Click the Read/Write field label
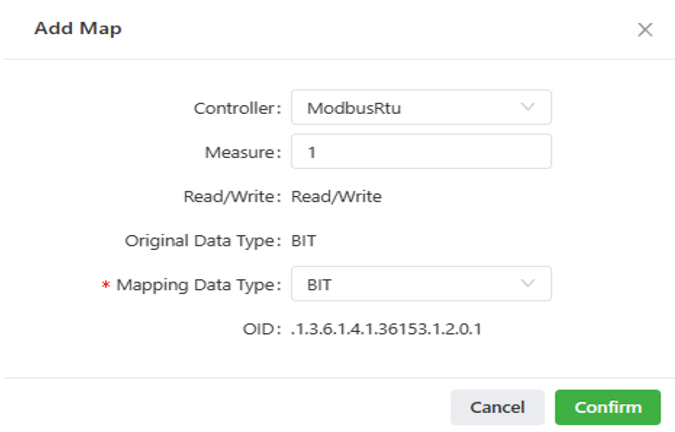 tap(232, 197)
